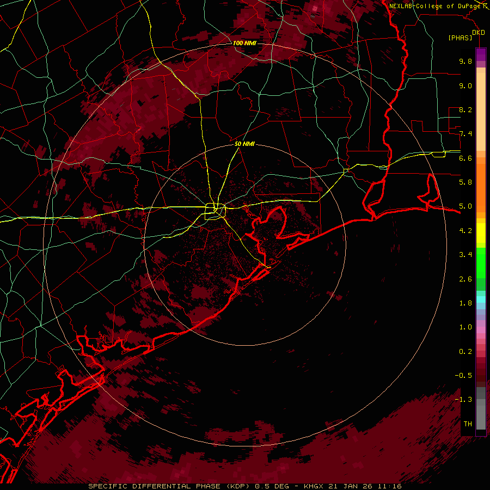Click the 1.0 scale value
The height and width of the screenshot is (490, 490).
[465, 327]
